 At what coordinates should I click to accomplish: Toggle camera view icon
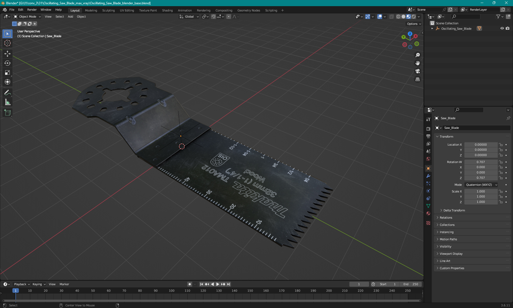[x=418, y=71]
